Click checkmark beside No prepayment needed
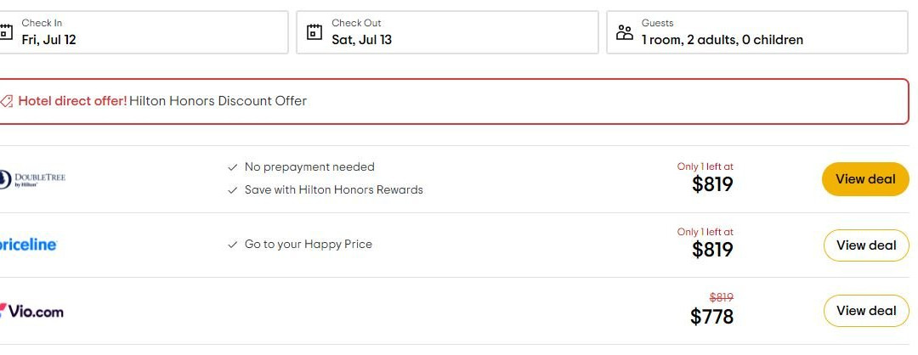This screenshot has height=355, width=918. tap(233, 167)
